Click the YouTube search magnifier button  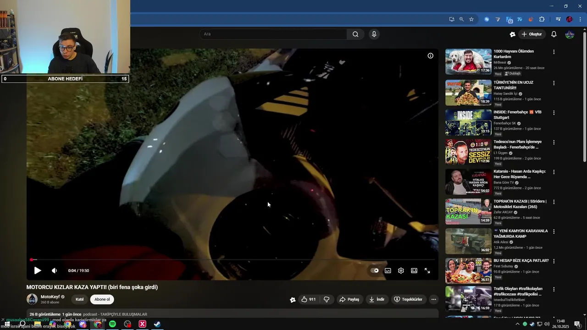[x=355, y=34]
